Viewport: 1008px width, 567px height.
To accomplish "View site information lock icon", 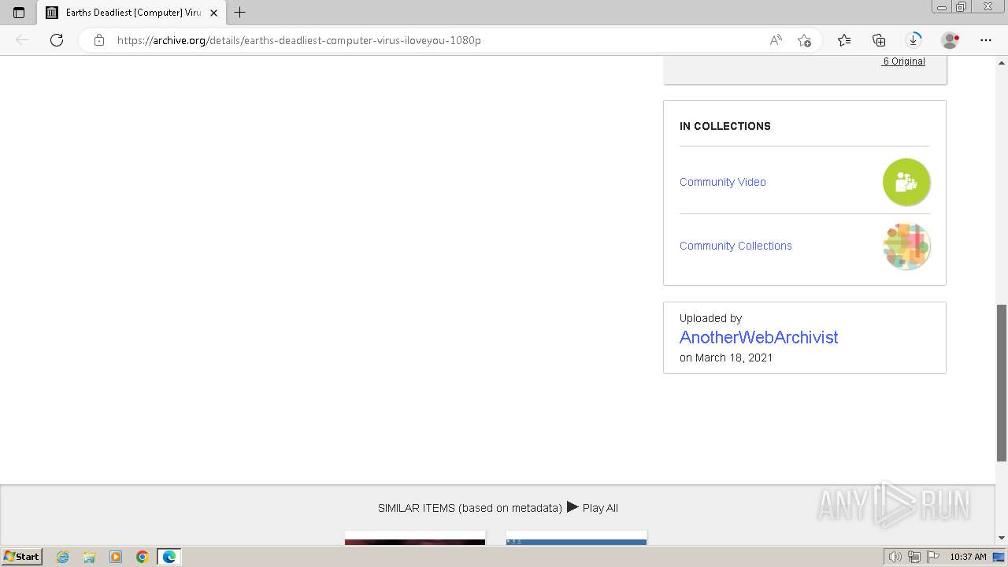I will coord(99,40).
